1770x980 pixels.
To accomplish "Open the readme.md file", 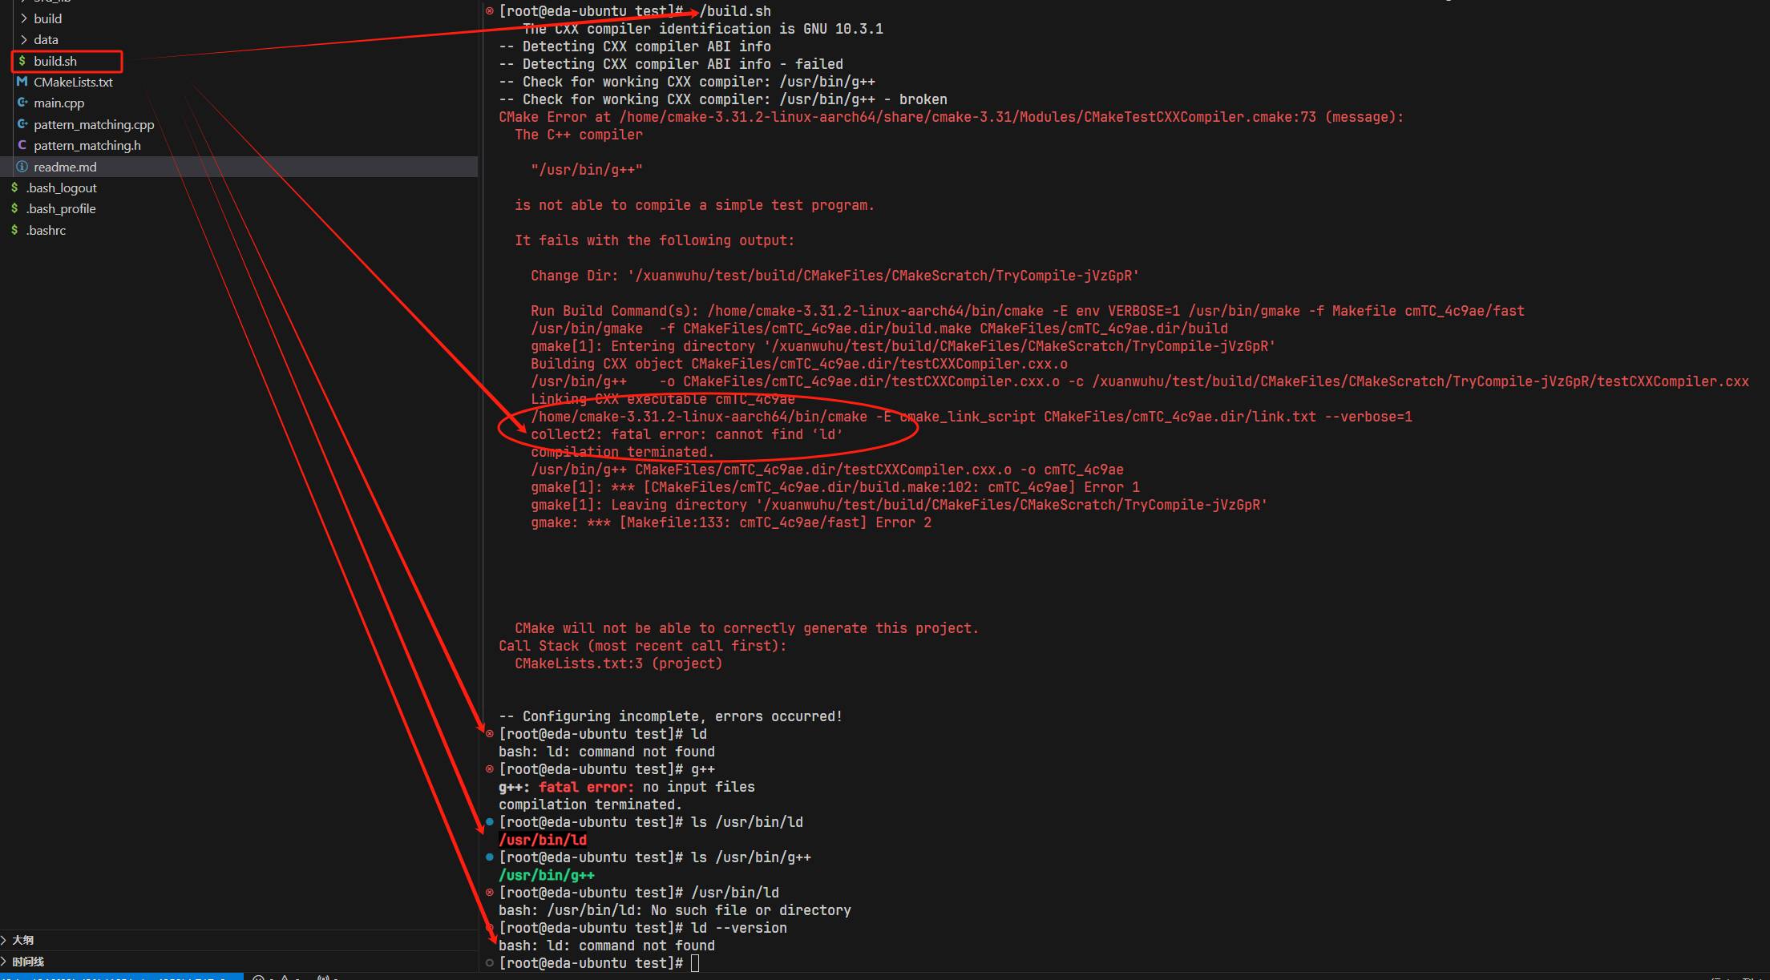I will (65, 167).
